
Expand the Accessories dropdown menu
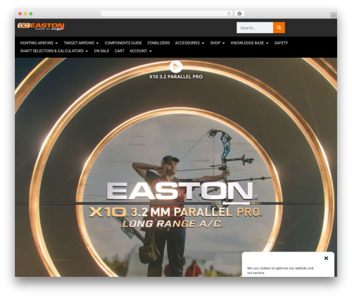click(x=189, y=43)
